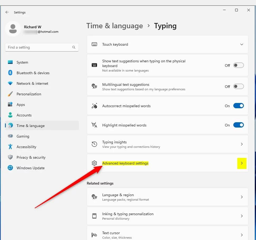Click the Bluetooth & devices icon
This screenshot has height=240, width=256.
click(x=10, y=73)
